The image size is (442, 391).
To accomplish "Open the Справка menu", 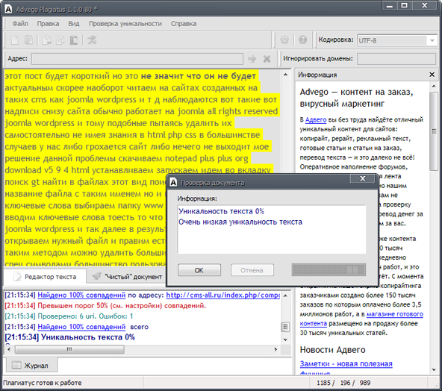I will click(x=184, y=24).
